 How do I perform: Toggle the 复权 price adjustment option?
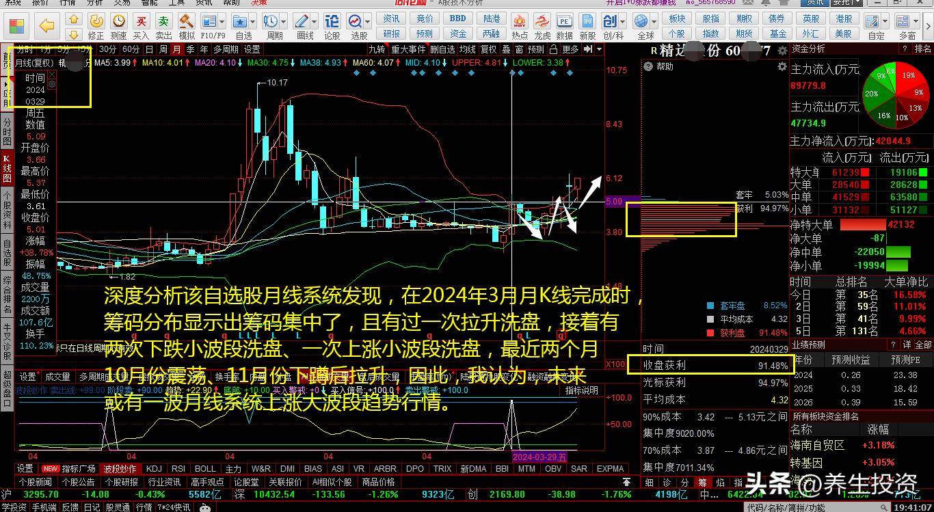pos(488,49)
